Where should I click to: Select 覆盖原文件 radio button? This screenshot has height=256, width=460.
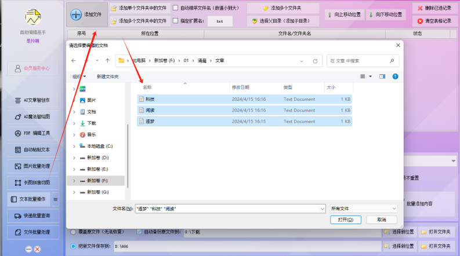click(73, 232)
